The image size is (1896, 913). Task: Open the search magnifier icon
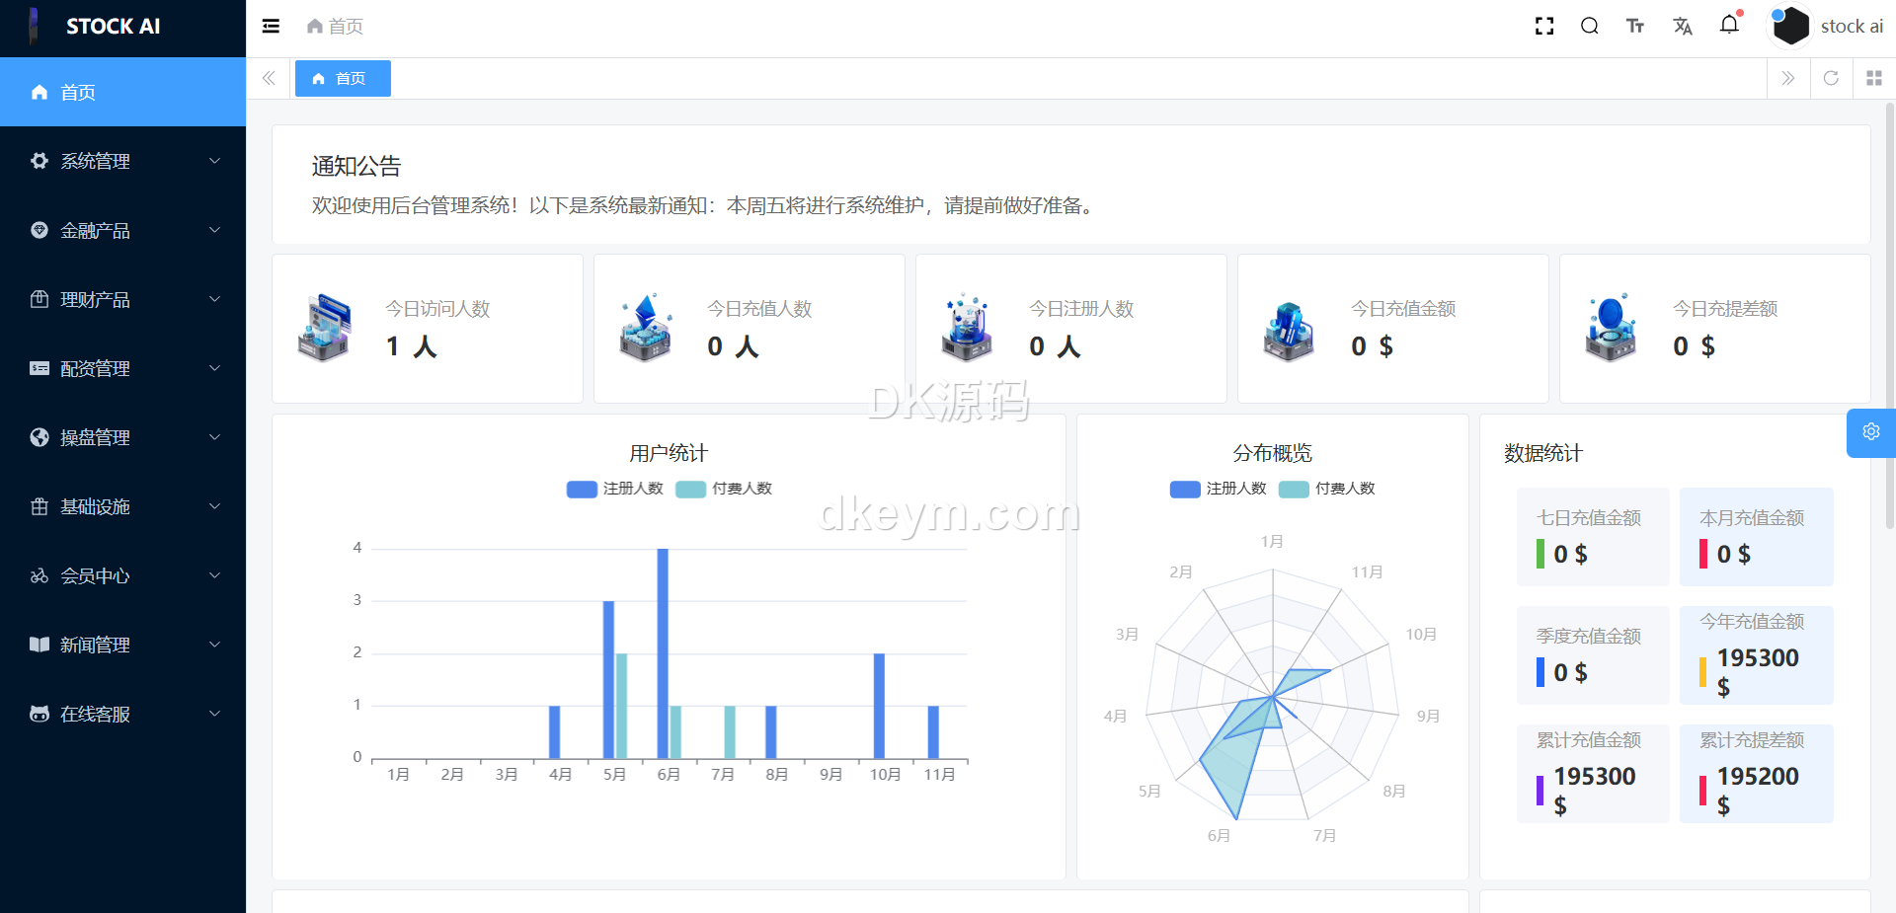click(x=1589, y=27)
